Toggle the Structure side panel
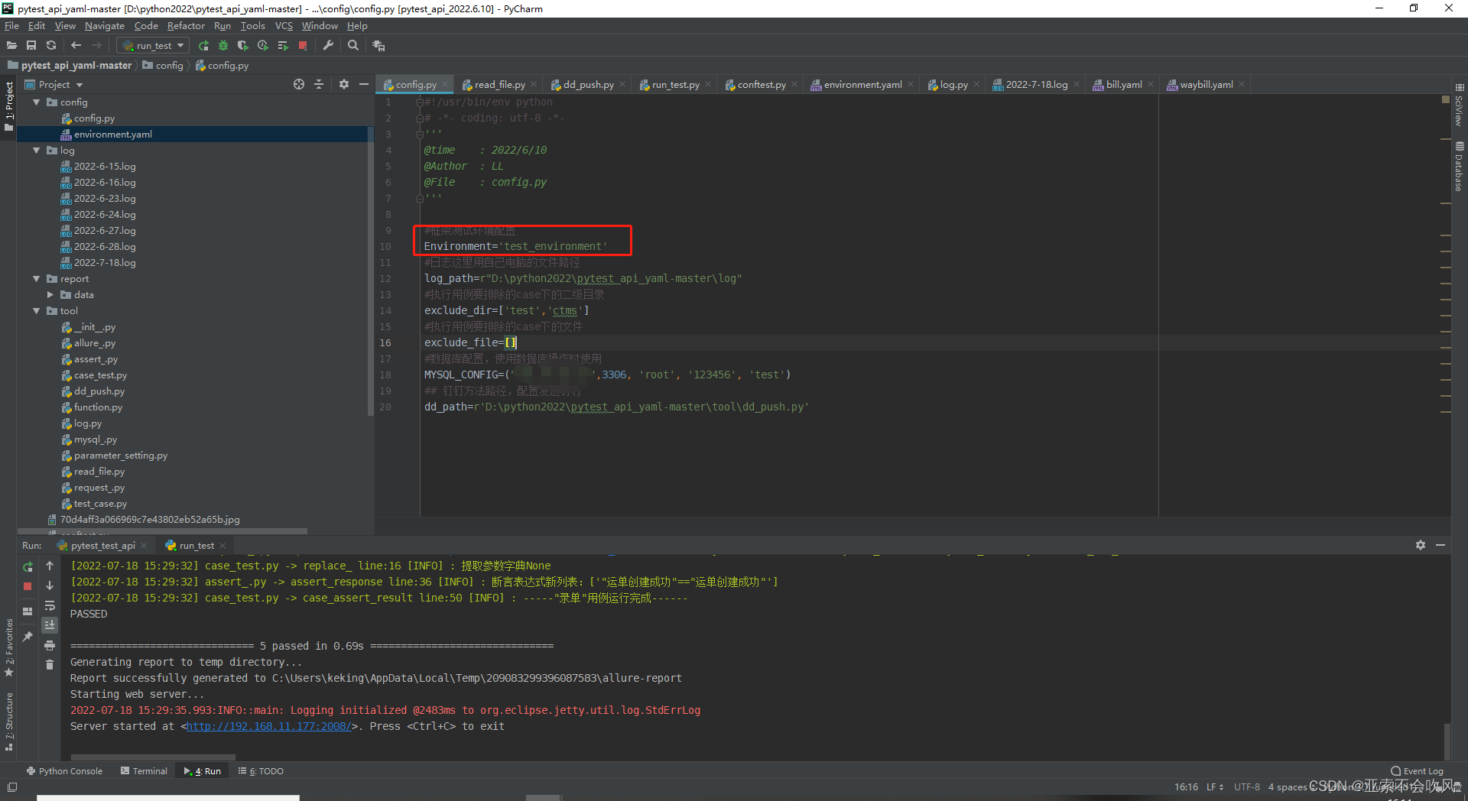The width and height of the screenshot is (1468, 801). click(x=9, y=722)
